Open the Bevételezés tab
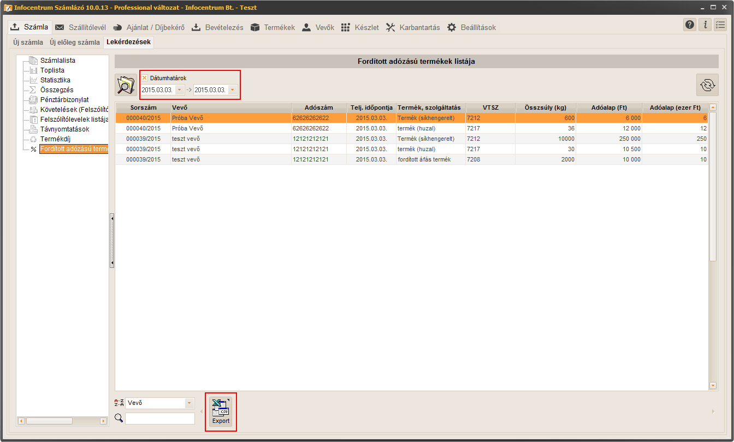734x442 pixels. pos(217,27)
